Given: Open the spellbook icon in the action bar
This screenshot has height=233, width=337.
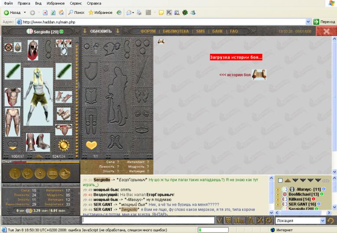Looking at the screenshot, I should point(52,174).
